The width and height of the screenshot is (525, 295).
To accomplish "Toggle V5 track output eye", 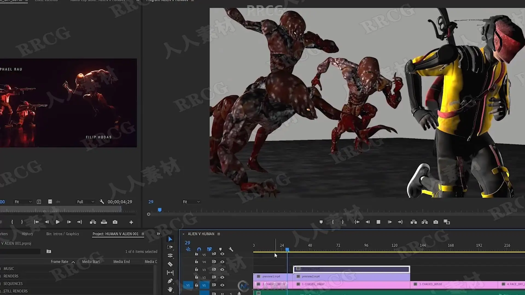I will pos(222,254).
